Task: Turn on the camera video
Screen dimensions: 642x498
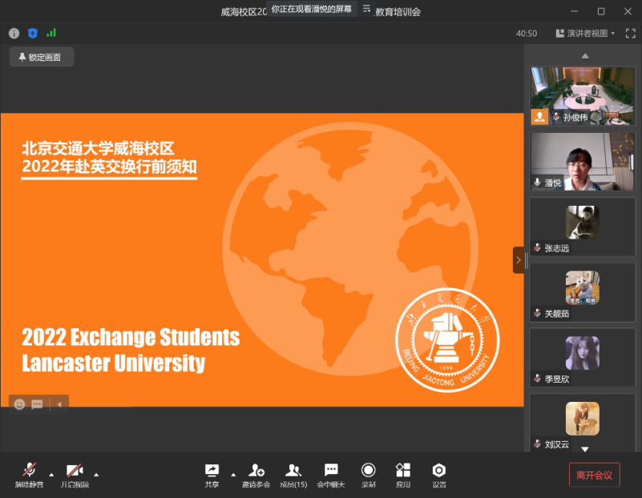Action: [75, 471]
